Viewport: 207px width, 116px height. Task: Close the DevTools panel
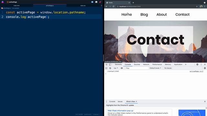205,64
